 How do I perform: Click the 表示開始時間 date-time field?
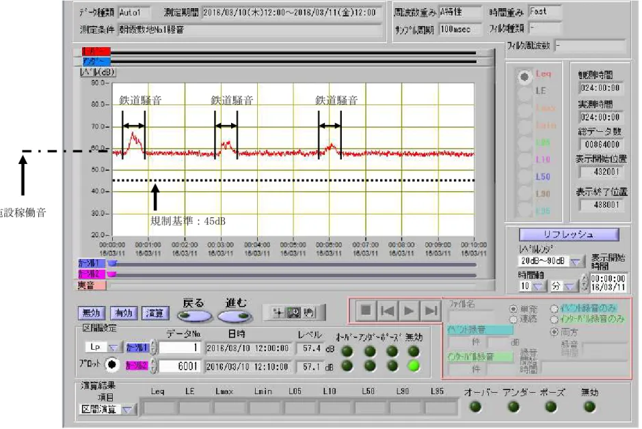coord(608,283)
